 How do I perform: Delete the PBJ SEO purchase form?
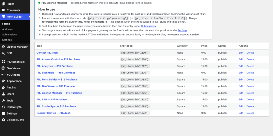(250, 100)
